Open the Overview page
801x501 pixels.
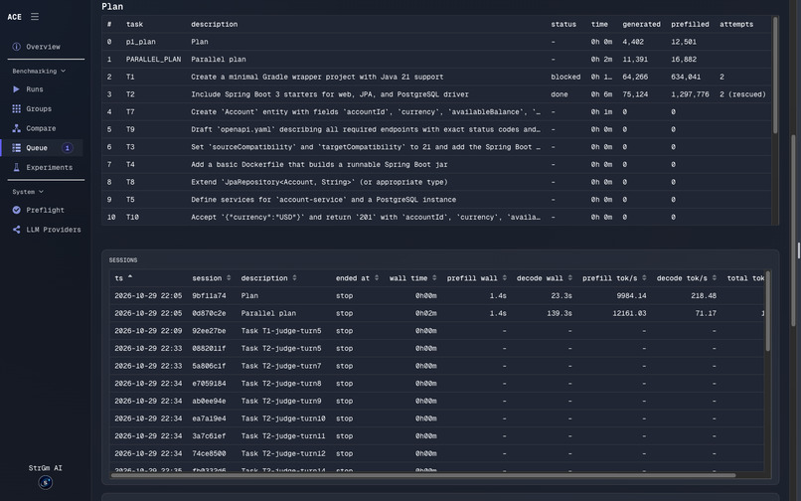(x=44, y=47)
